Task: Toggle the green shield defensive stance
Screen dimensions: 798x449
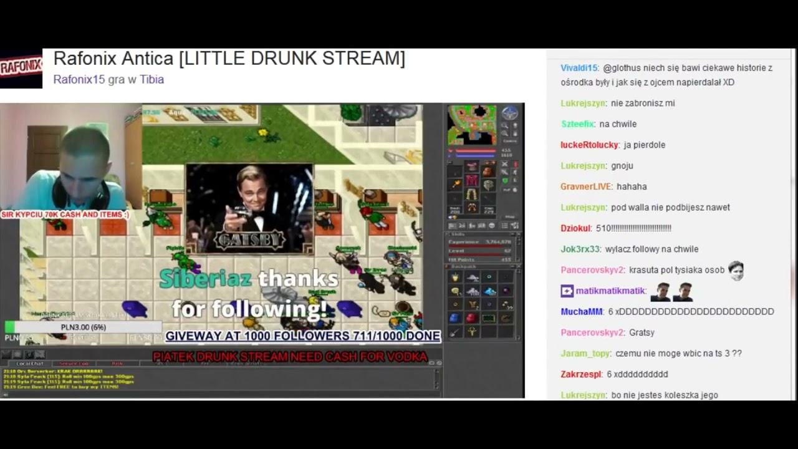Action: [505, 180]
